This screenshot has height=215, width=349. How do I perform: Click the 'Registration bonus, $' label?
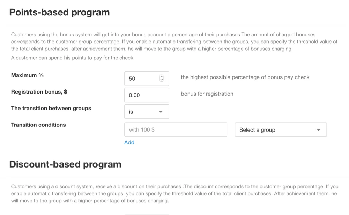pyautogui.click(x=39, y=92)
